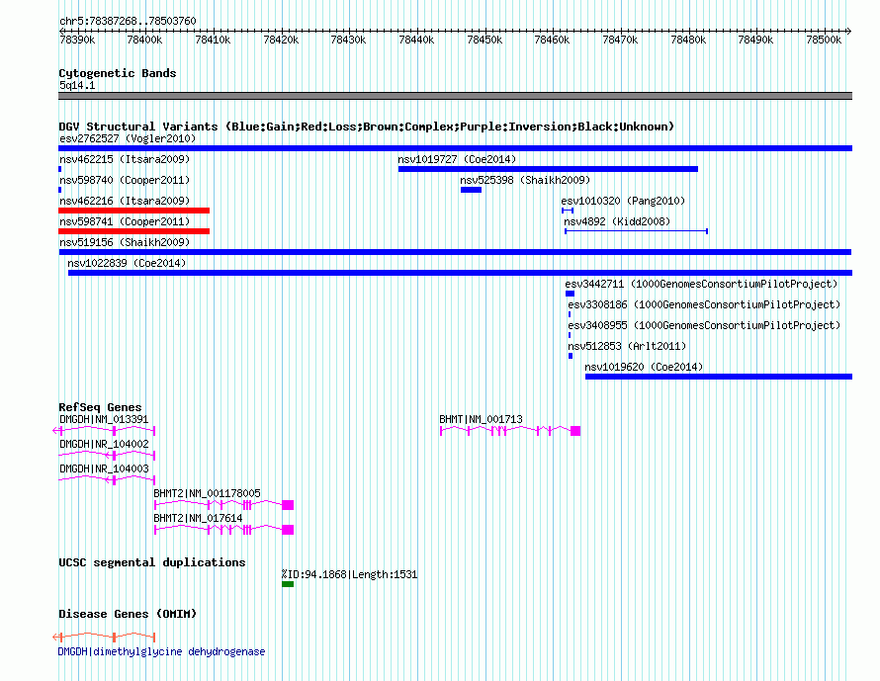Click the nsv1019620 (Coe2014) blue bar

click(x=719, y=377)
